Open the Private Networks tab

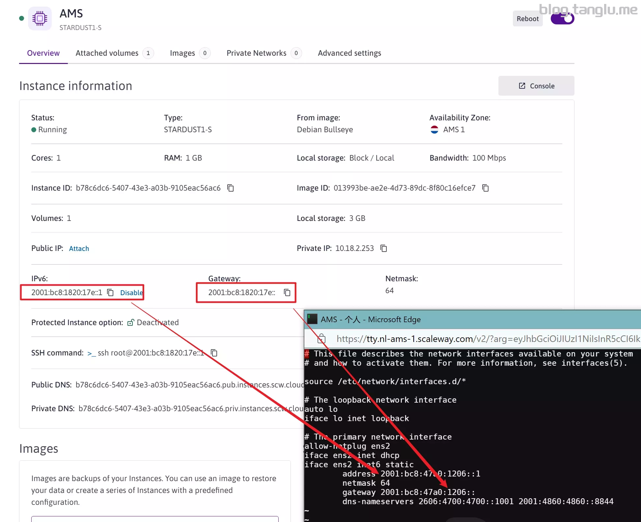[256, 53]
